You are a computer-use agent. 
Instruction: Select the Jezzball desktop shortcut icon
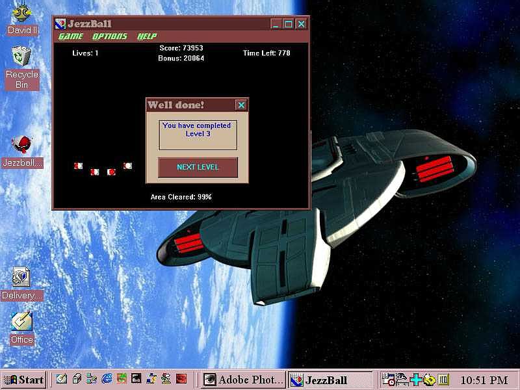pos(22,152)
